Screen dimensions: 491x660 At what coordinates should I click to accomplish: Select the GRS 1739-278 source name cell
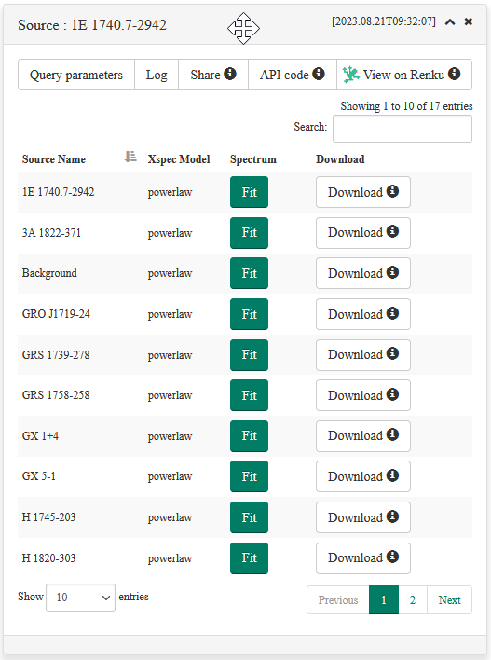[56, 355]
